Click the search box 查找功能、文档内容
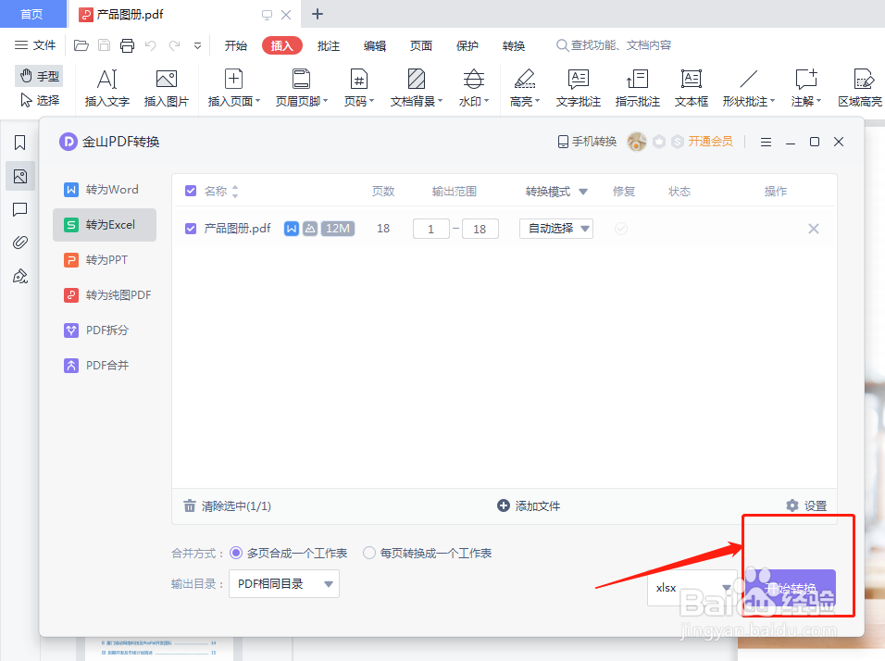The height and width of the screenshot is (661, 885). pyautogui.click(x=614, y=45)
